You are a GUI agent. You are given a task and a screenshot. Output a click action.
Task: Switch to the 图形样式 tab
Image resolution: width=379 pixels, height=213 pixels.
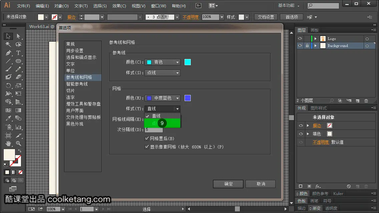(x=319, y=108)
